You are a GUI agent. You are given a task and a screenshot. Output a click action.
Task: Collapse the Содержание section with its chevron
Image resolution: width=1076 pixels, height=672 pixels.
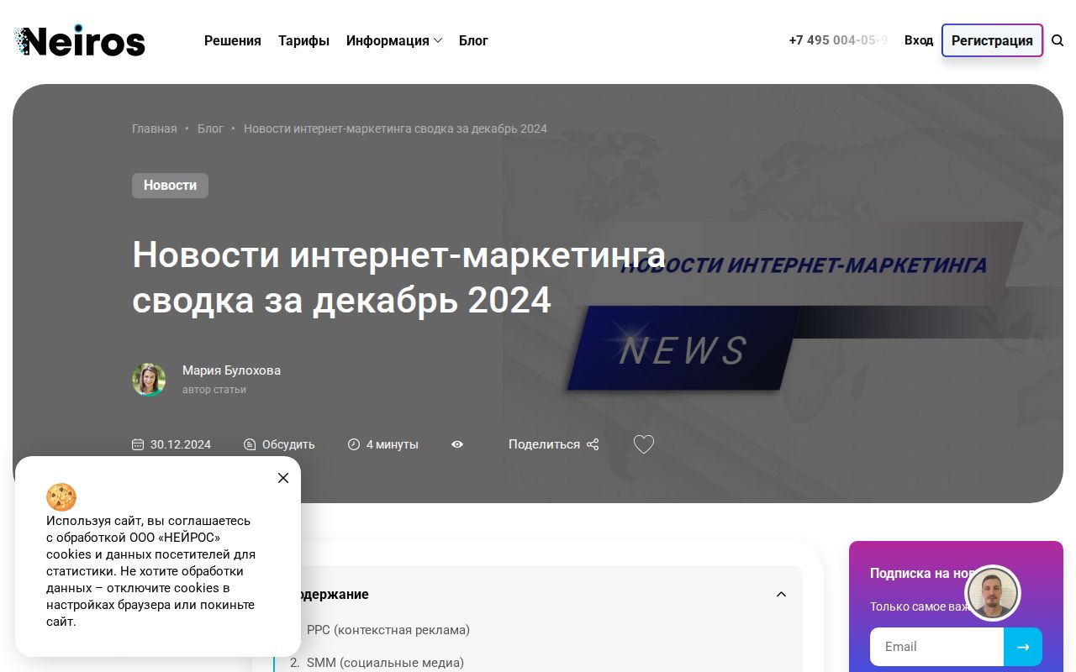coord(781,594)
